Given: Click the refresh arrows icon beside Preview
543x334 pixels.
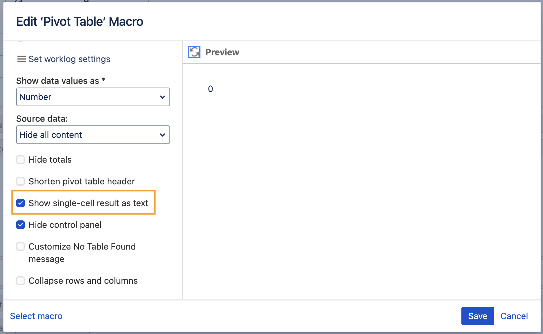Looking at the screenshot, I should tap(194, 52).
